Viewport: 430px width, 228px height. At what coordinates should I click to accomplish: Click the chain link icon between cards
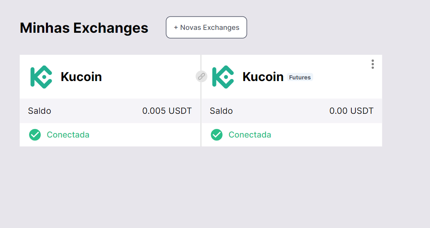[x=201, y=76]
